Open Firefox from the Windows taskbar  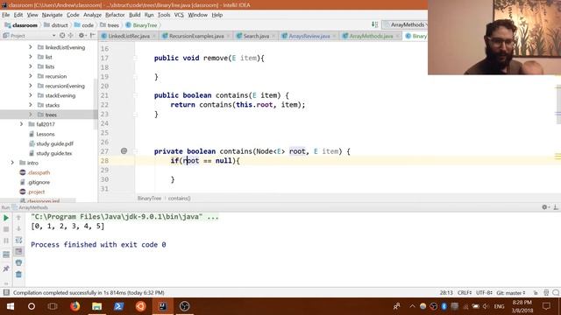pyautogui.click(x=75, y=306)
